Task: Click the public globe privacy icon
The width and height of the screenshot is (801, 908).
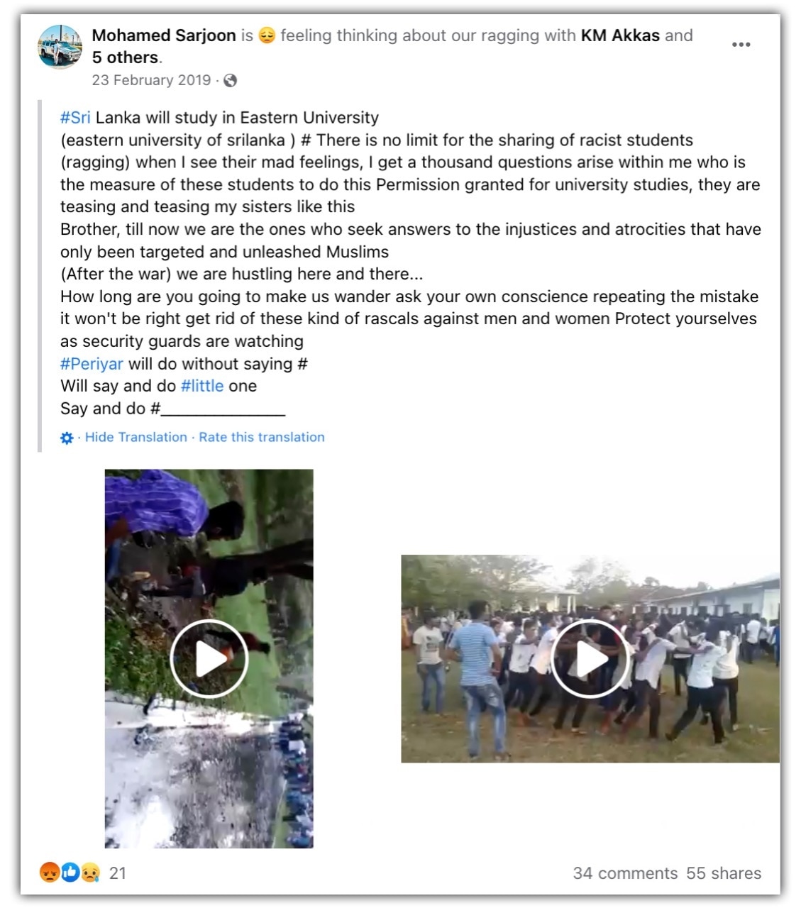Action: point(230,81)
